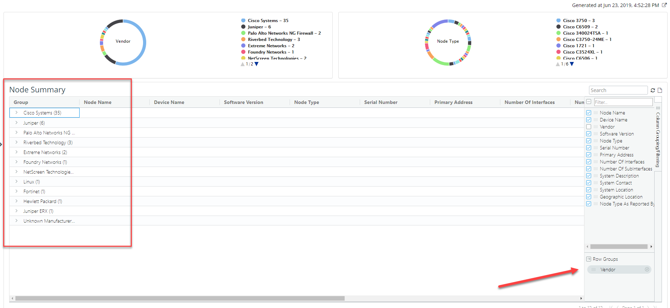
Task: Uncheck the Software Version column checkbox
Action: pos(589,134)
